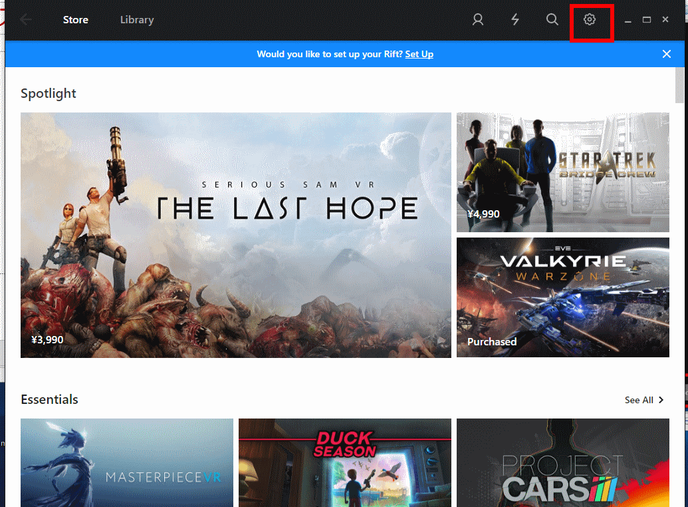Viewport: 688px width, 507px height.
Task: Close the Oculus window
Action: pos(665,19)
